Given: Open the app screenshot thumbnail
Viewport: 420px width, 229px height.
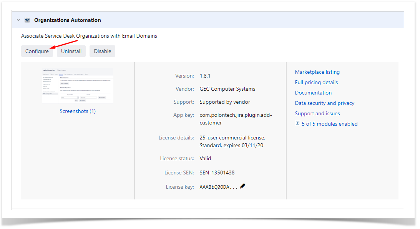Looking at the screenshot, I should click(x=78, y=85).
